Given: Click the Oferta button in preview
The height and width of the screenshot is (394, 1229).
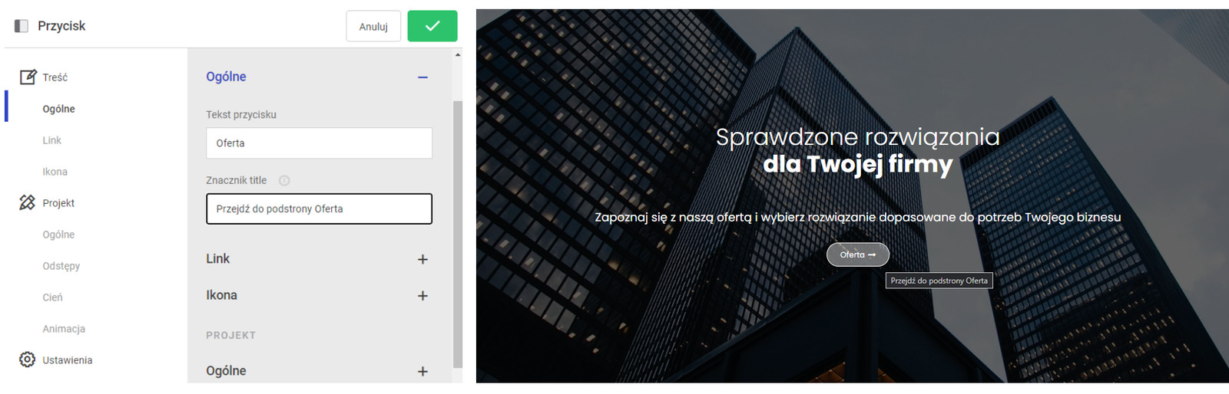Looking at the screenshot, I should coord(858,254).
